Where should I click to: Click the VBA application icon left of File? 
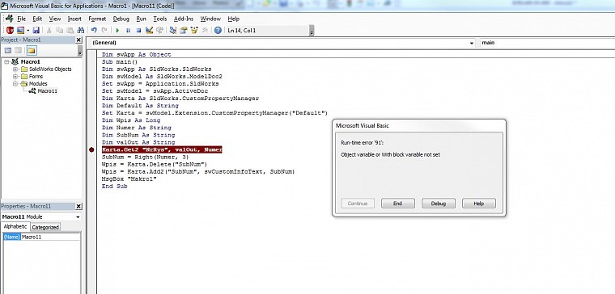point(10,19)
